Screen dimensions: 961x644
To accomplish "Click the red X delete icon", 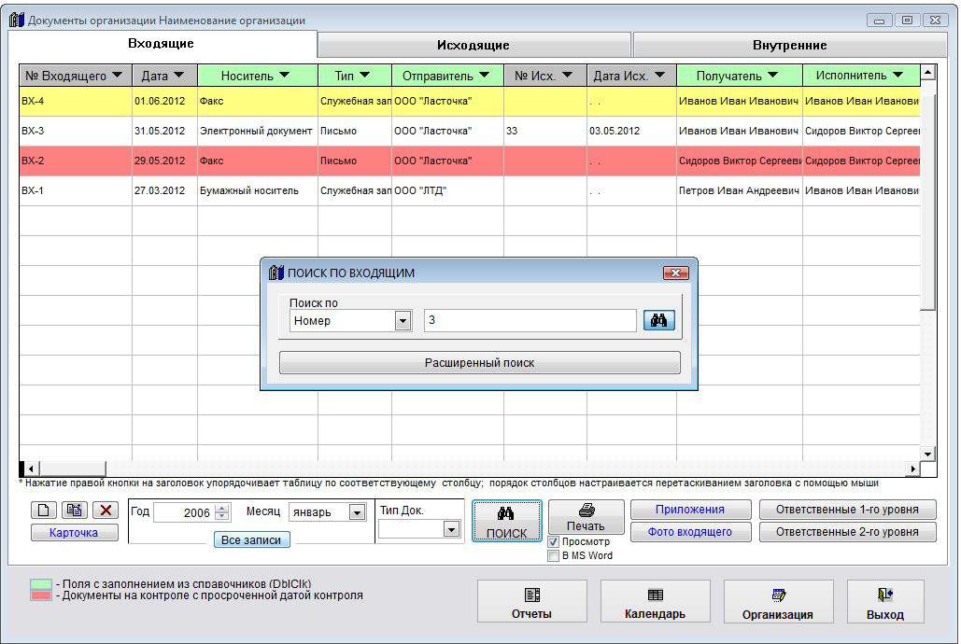I will (x=106, y=511).
